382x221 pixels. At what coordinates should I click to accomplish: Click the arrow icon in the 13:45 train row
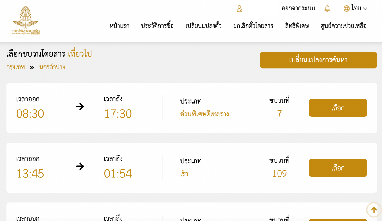80,166
